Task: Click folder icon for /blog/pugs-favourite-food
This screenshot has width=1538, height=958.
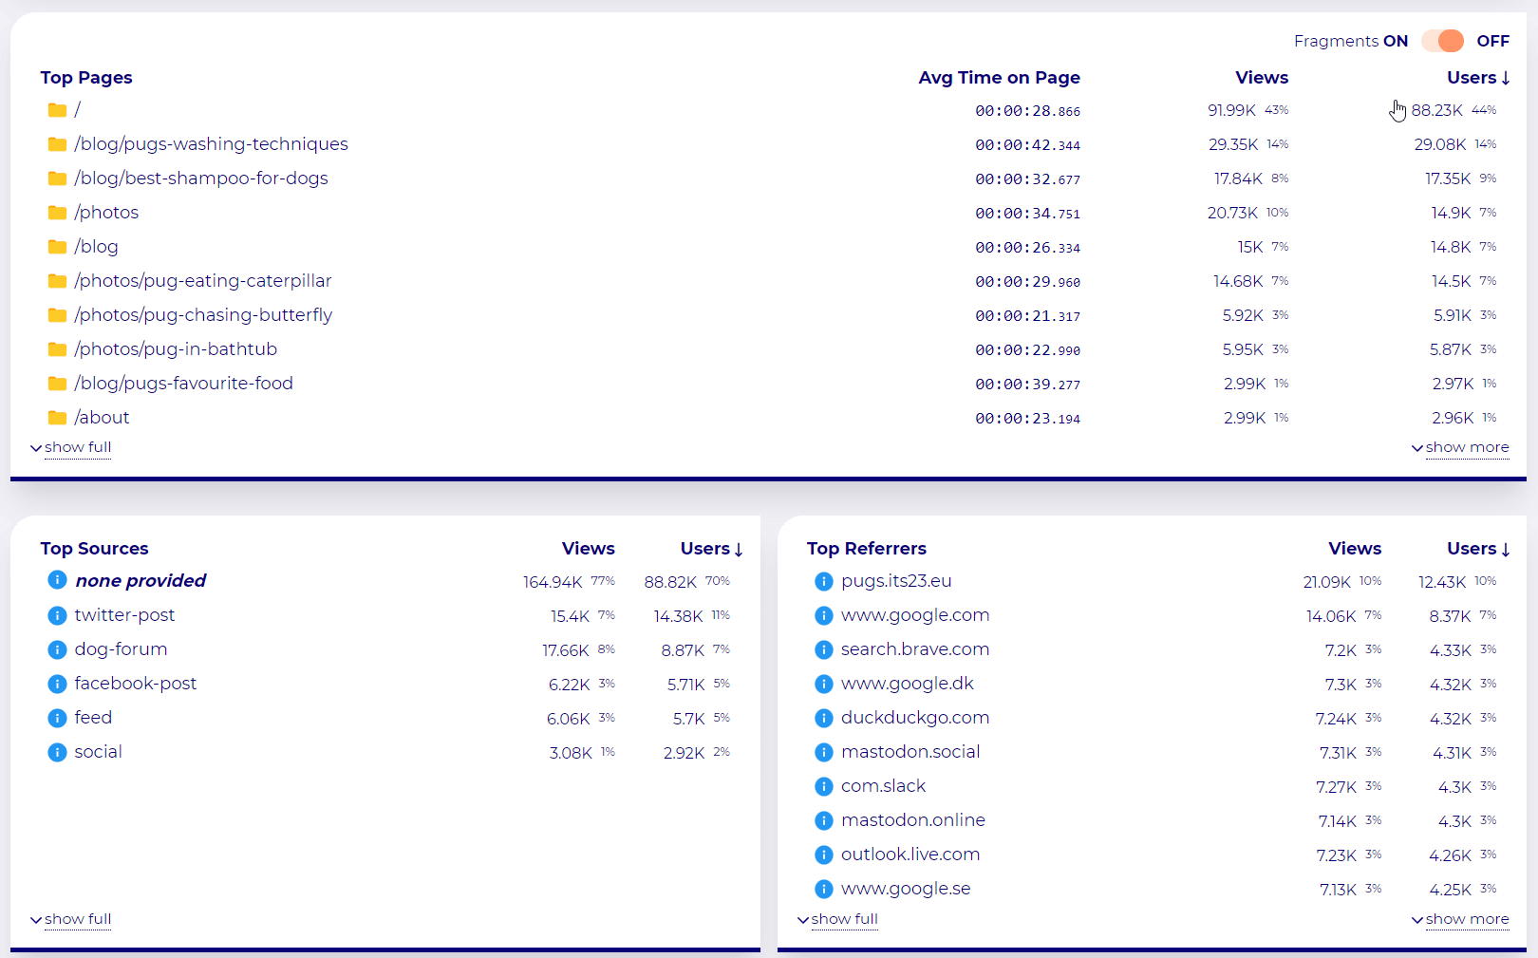Action: (x=57, y=384)
